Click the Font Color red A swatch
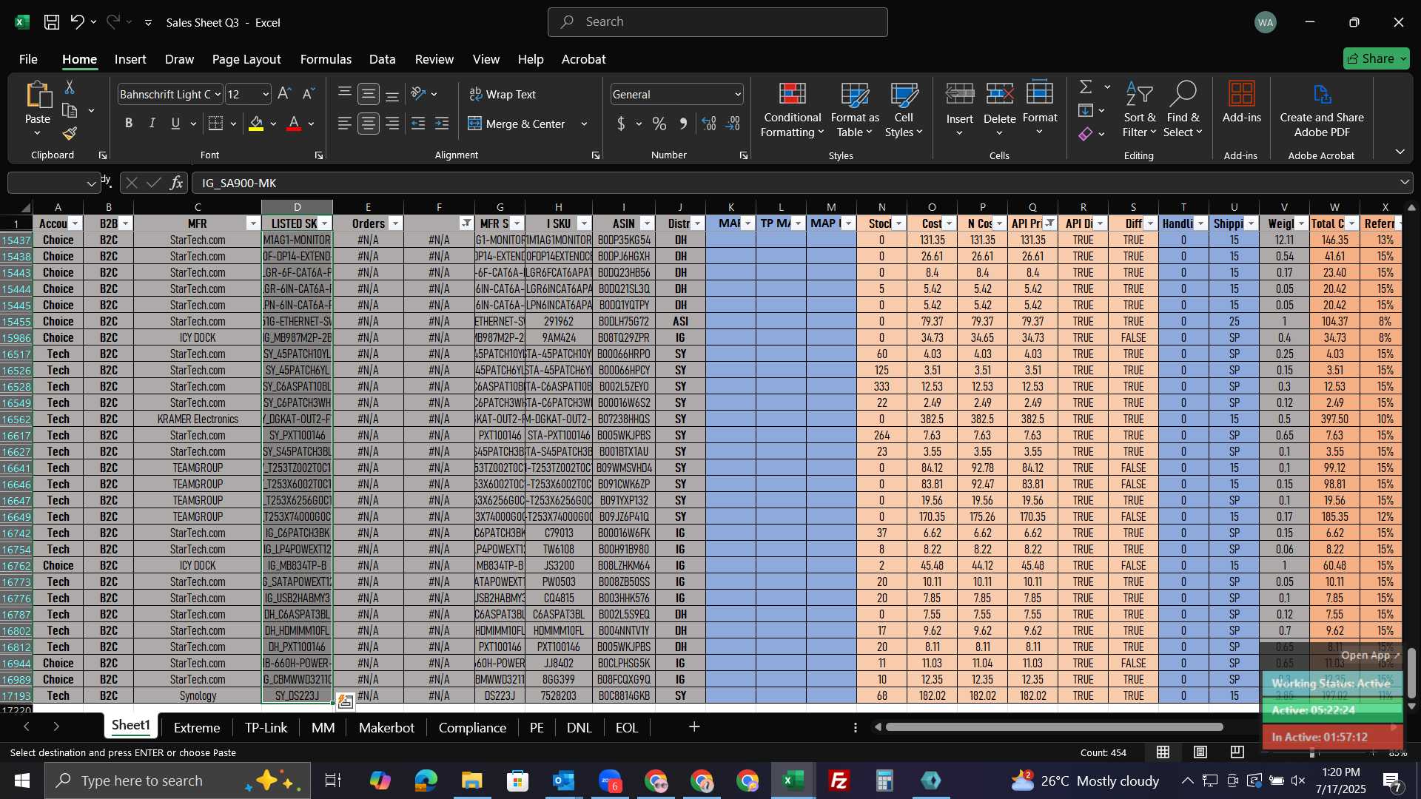The height and width of the screenshot is (799, 1421). coord(294,124)
